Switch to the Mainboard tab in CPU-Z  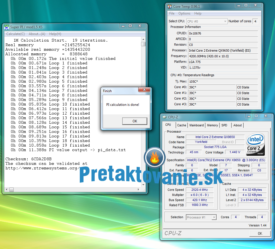pos(197,125)
